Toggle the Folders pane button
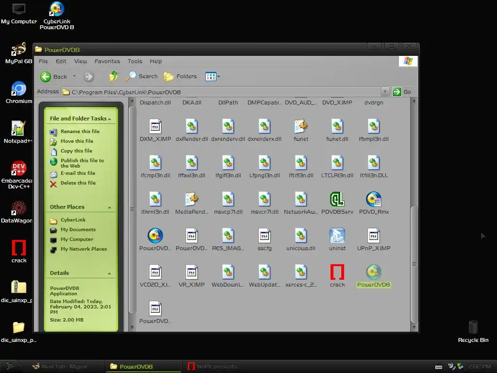Viewport: 497px width, 373px height. [180, 76]
